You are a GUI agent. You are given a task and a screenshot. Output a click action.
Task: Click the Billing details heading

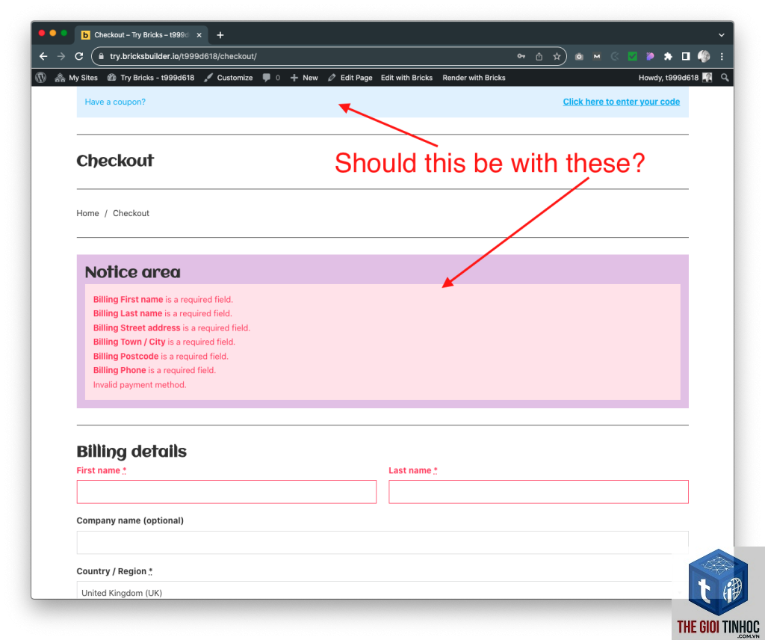coord(131,451)
